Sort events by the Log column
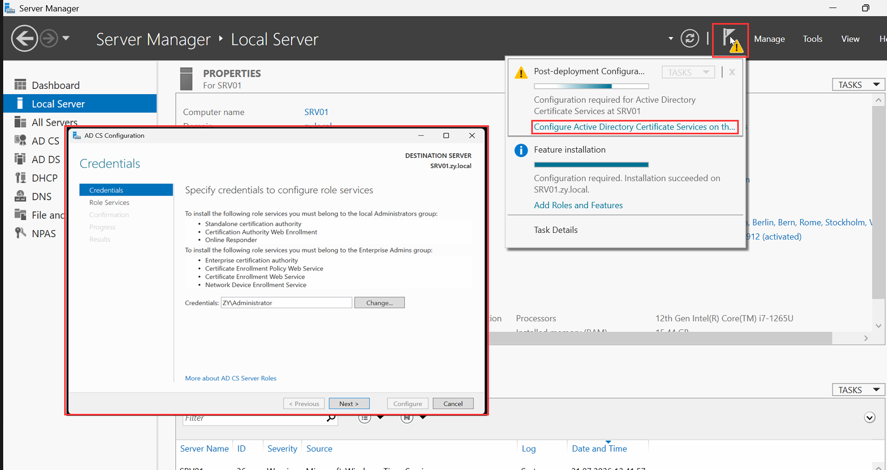 pos(529,449)
